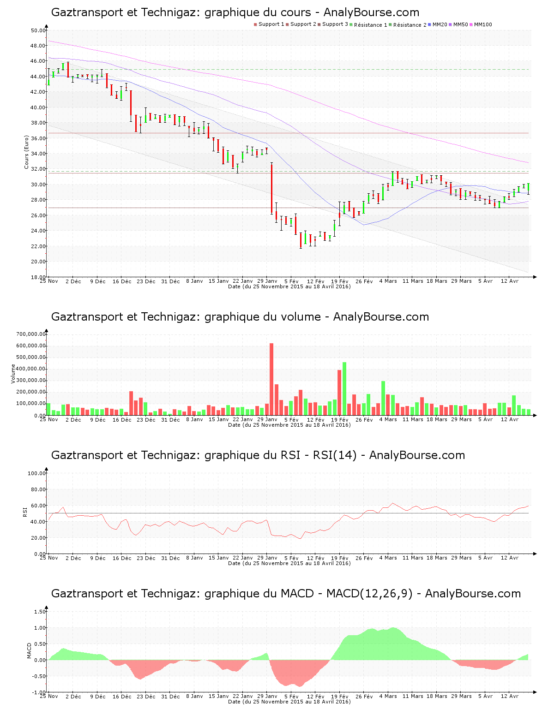Click the 100.00 value on RSI axis
Image resolution: width=554 pixels, height=715 pixels.
(x=36, y=473)
